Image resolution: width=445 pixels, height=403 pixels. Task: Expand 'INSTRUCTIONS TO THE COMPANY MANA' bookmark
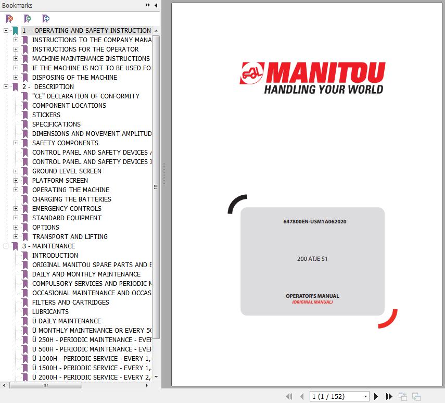pos(16,40)
